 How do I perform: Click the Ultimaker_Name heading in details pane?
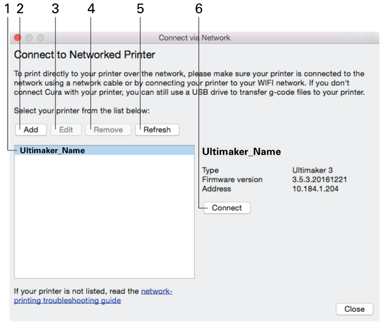241,152
